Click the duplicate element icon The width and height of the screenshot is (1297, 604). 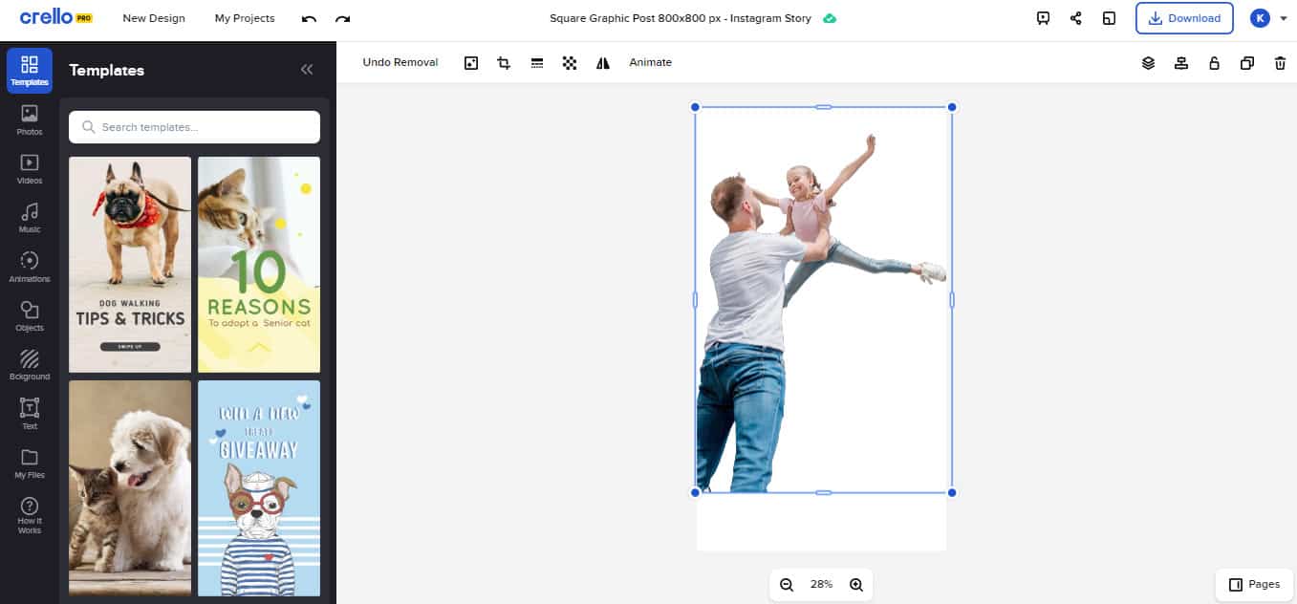pos(1246,63)
